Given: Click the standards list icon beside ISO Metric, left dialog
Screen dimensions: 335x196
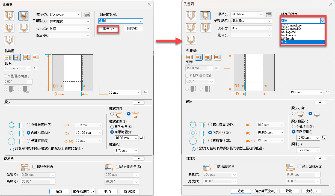Looking at the screenshot, I should click(x=87, y=14).
